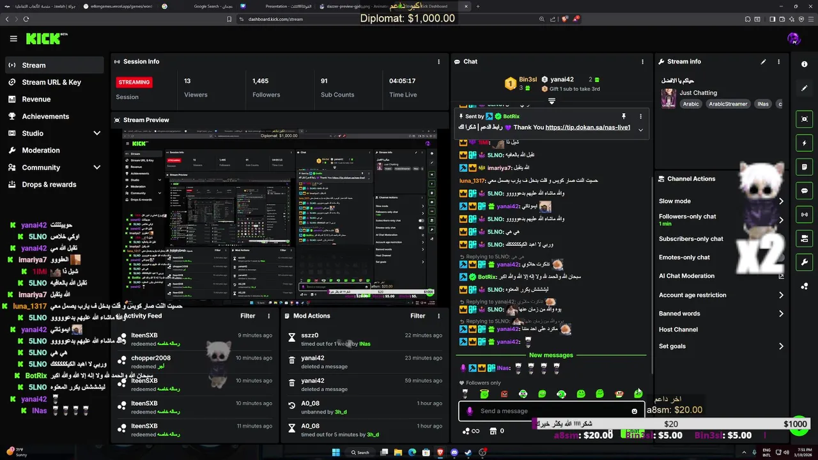Image resolution: width=818 pixels, height=460 pixels.
Task: Open the pinned message three-dot menu
Action: coord(640,116)
